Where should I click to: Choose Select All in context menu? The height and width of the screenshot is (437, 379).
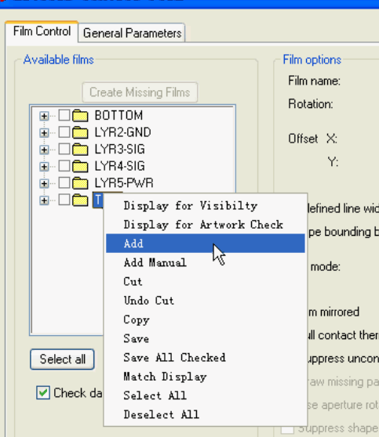[x=206, y=395]
